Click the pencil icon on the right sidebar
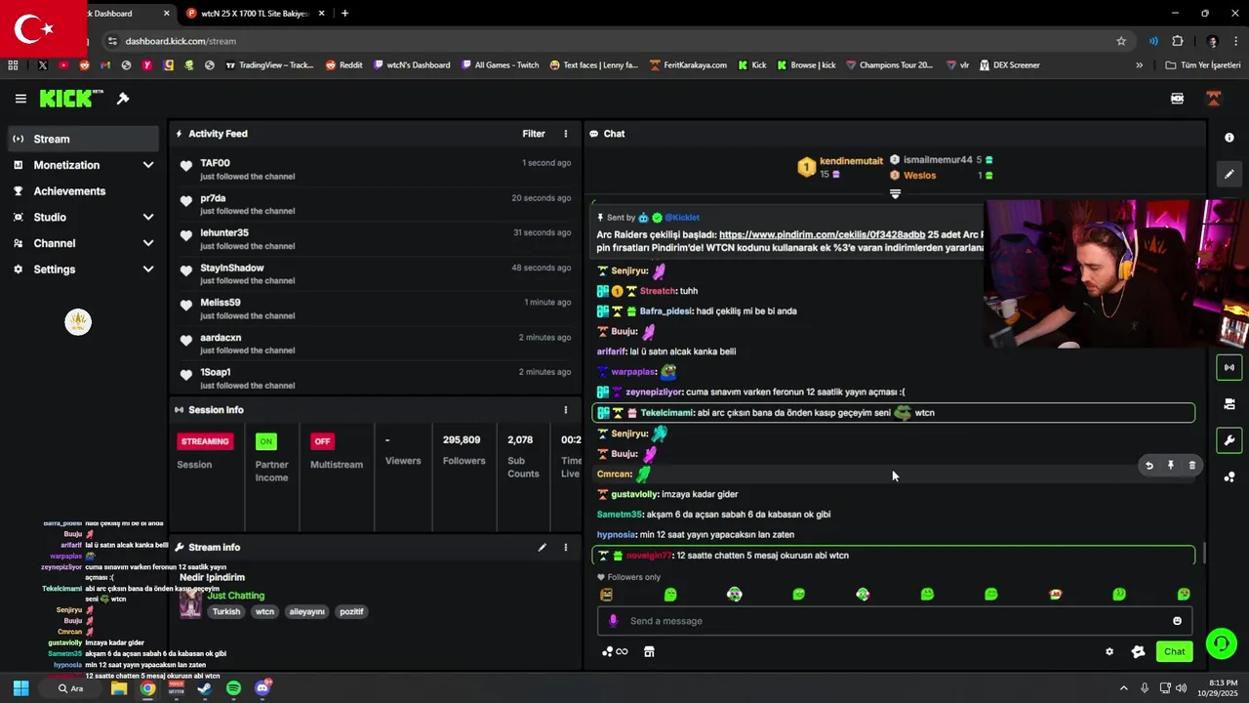The image size is (1249, 703). click(x=1229, y=175)
